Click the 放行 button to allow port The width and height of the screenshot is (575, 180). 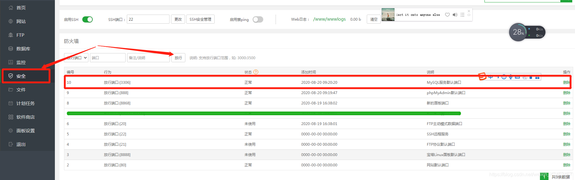tap(178, 58)
